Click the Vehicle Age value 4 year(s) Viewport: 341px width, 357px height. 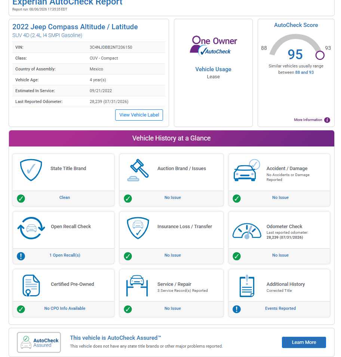click(98, 80)
